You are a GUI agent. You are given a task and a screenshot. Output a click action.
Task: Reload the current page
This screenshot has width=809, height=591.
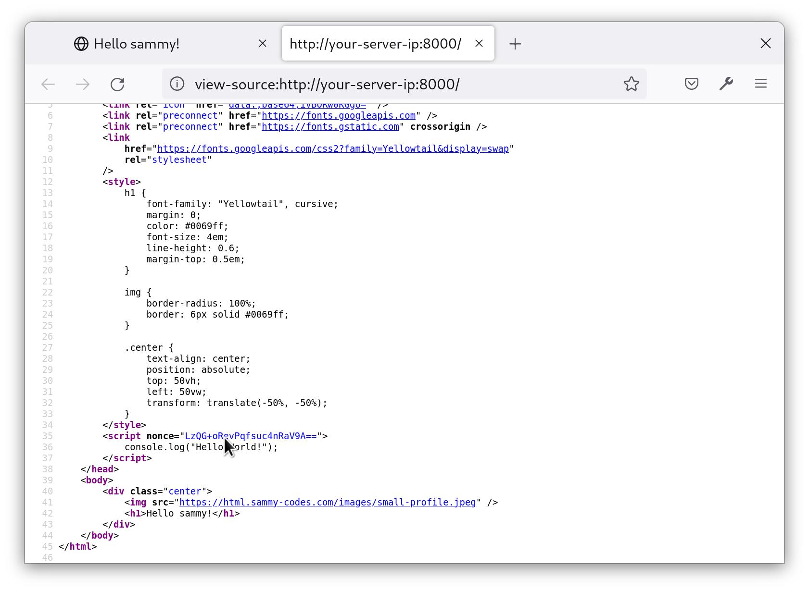coord(117,84)
